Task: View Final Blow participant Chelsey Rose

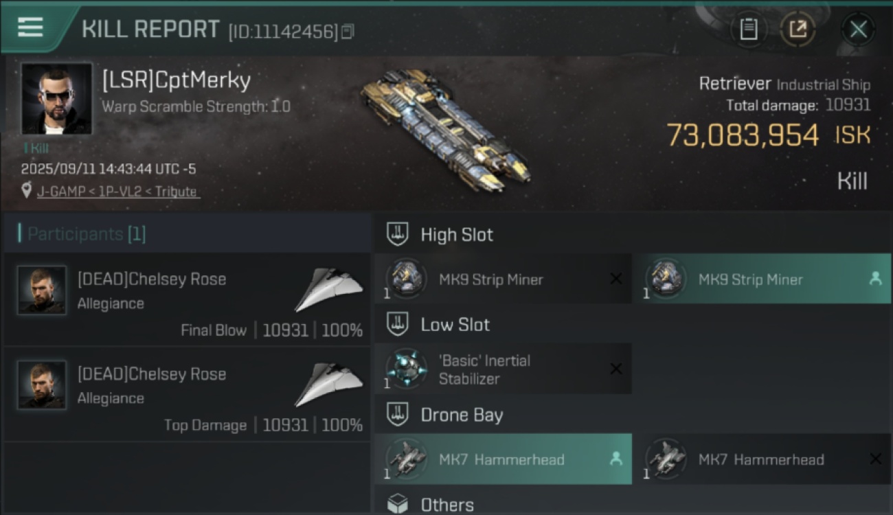Action: coord(151,279)
